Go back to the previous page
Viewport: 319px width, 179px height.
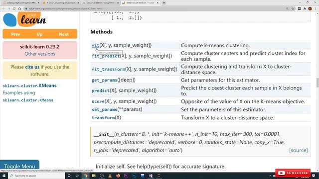pos(3,8)
